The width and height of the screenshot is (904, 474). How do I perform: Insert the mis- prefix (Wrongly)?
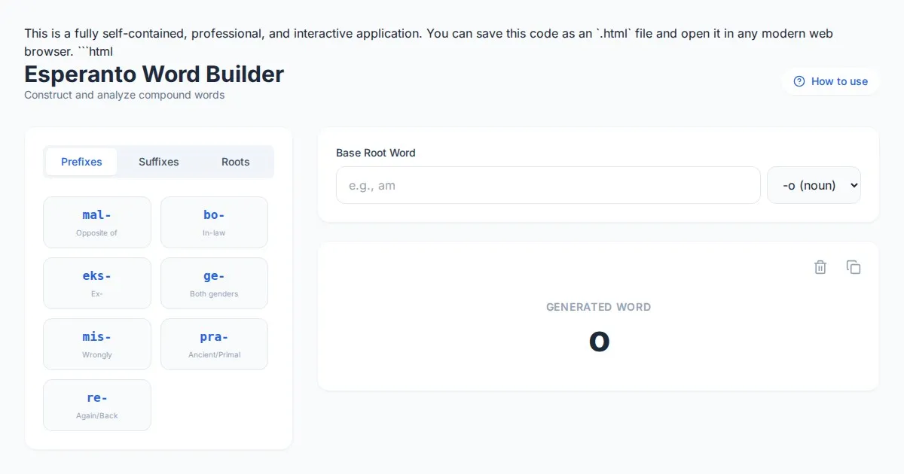point(97,344)
